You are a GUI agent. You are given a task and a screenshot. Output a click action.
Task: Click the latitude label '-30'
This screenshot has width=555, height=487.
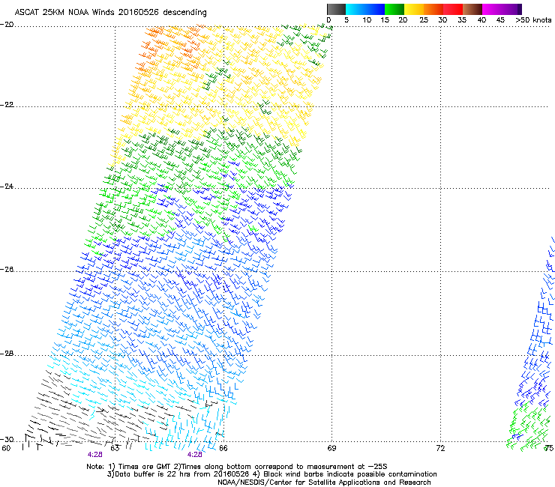pos(7,439)
